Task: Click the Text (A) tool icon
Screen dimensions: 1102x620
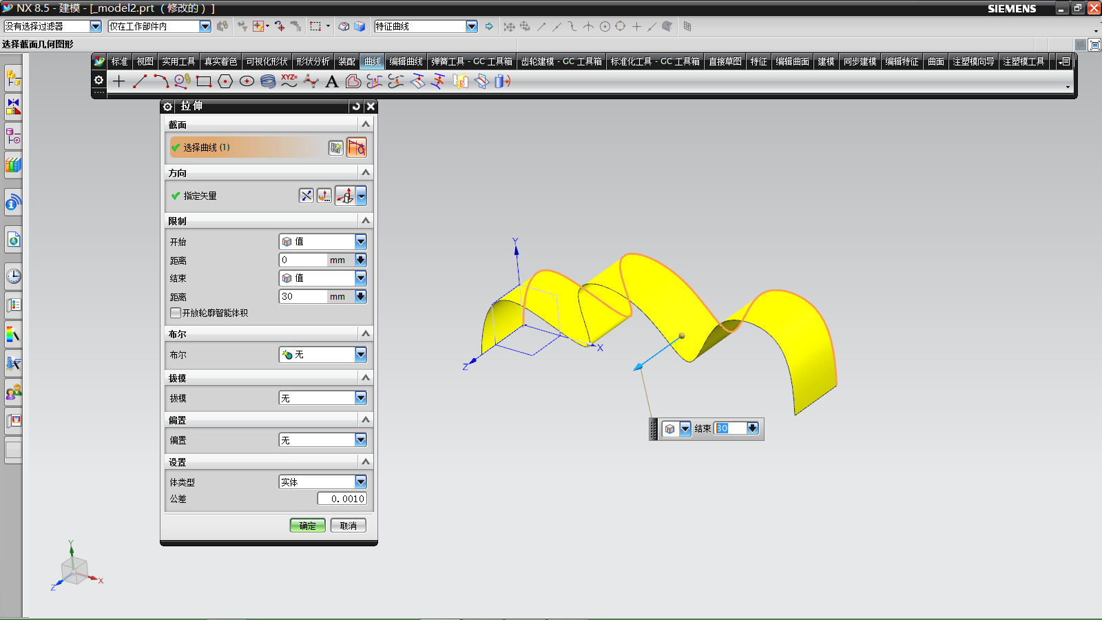Action: click(331, 81)
